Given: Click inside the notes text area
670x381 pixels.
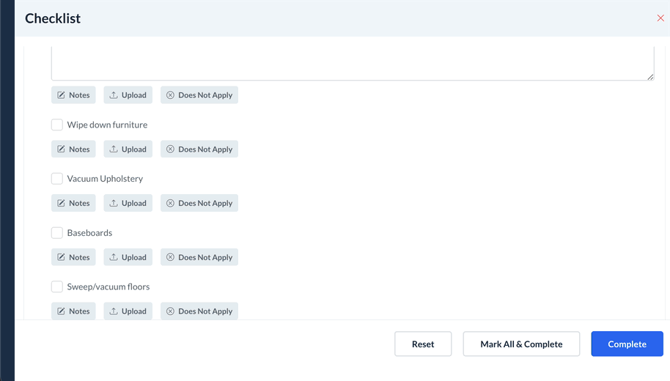Looking at the screenshot, I should 352,63.
